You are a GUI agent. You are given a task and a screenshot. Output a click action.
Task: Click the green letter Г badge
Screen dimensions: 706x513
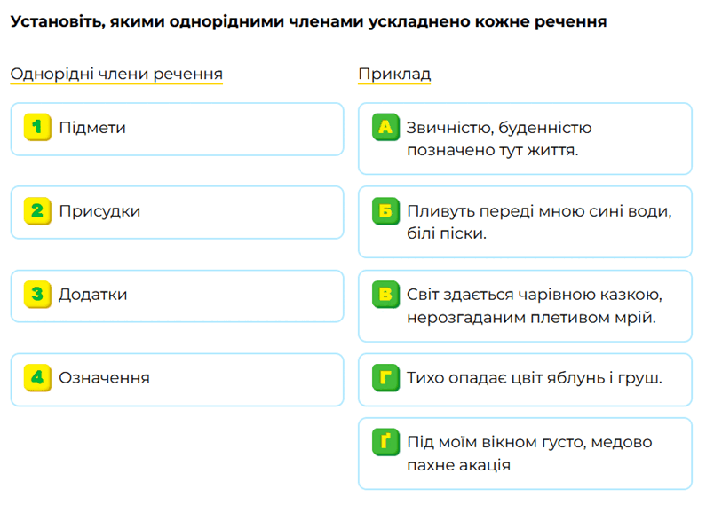pos(386,377)
